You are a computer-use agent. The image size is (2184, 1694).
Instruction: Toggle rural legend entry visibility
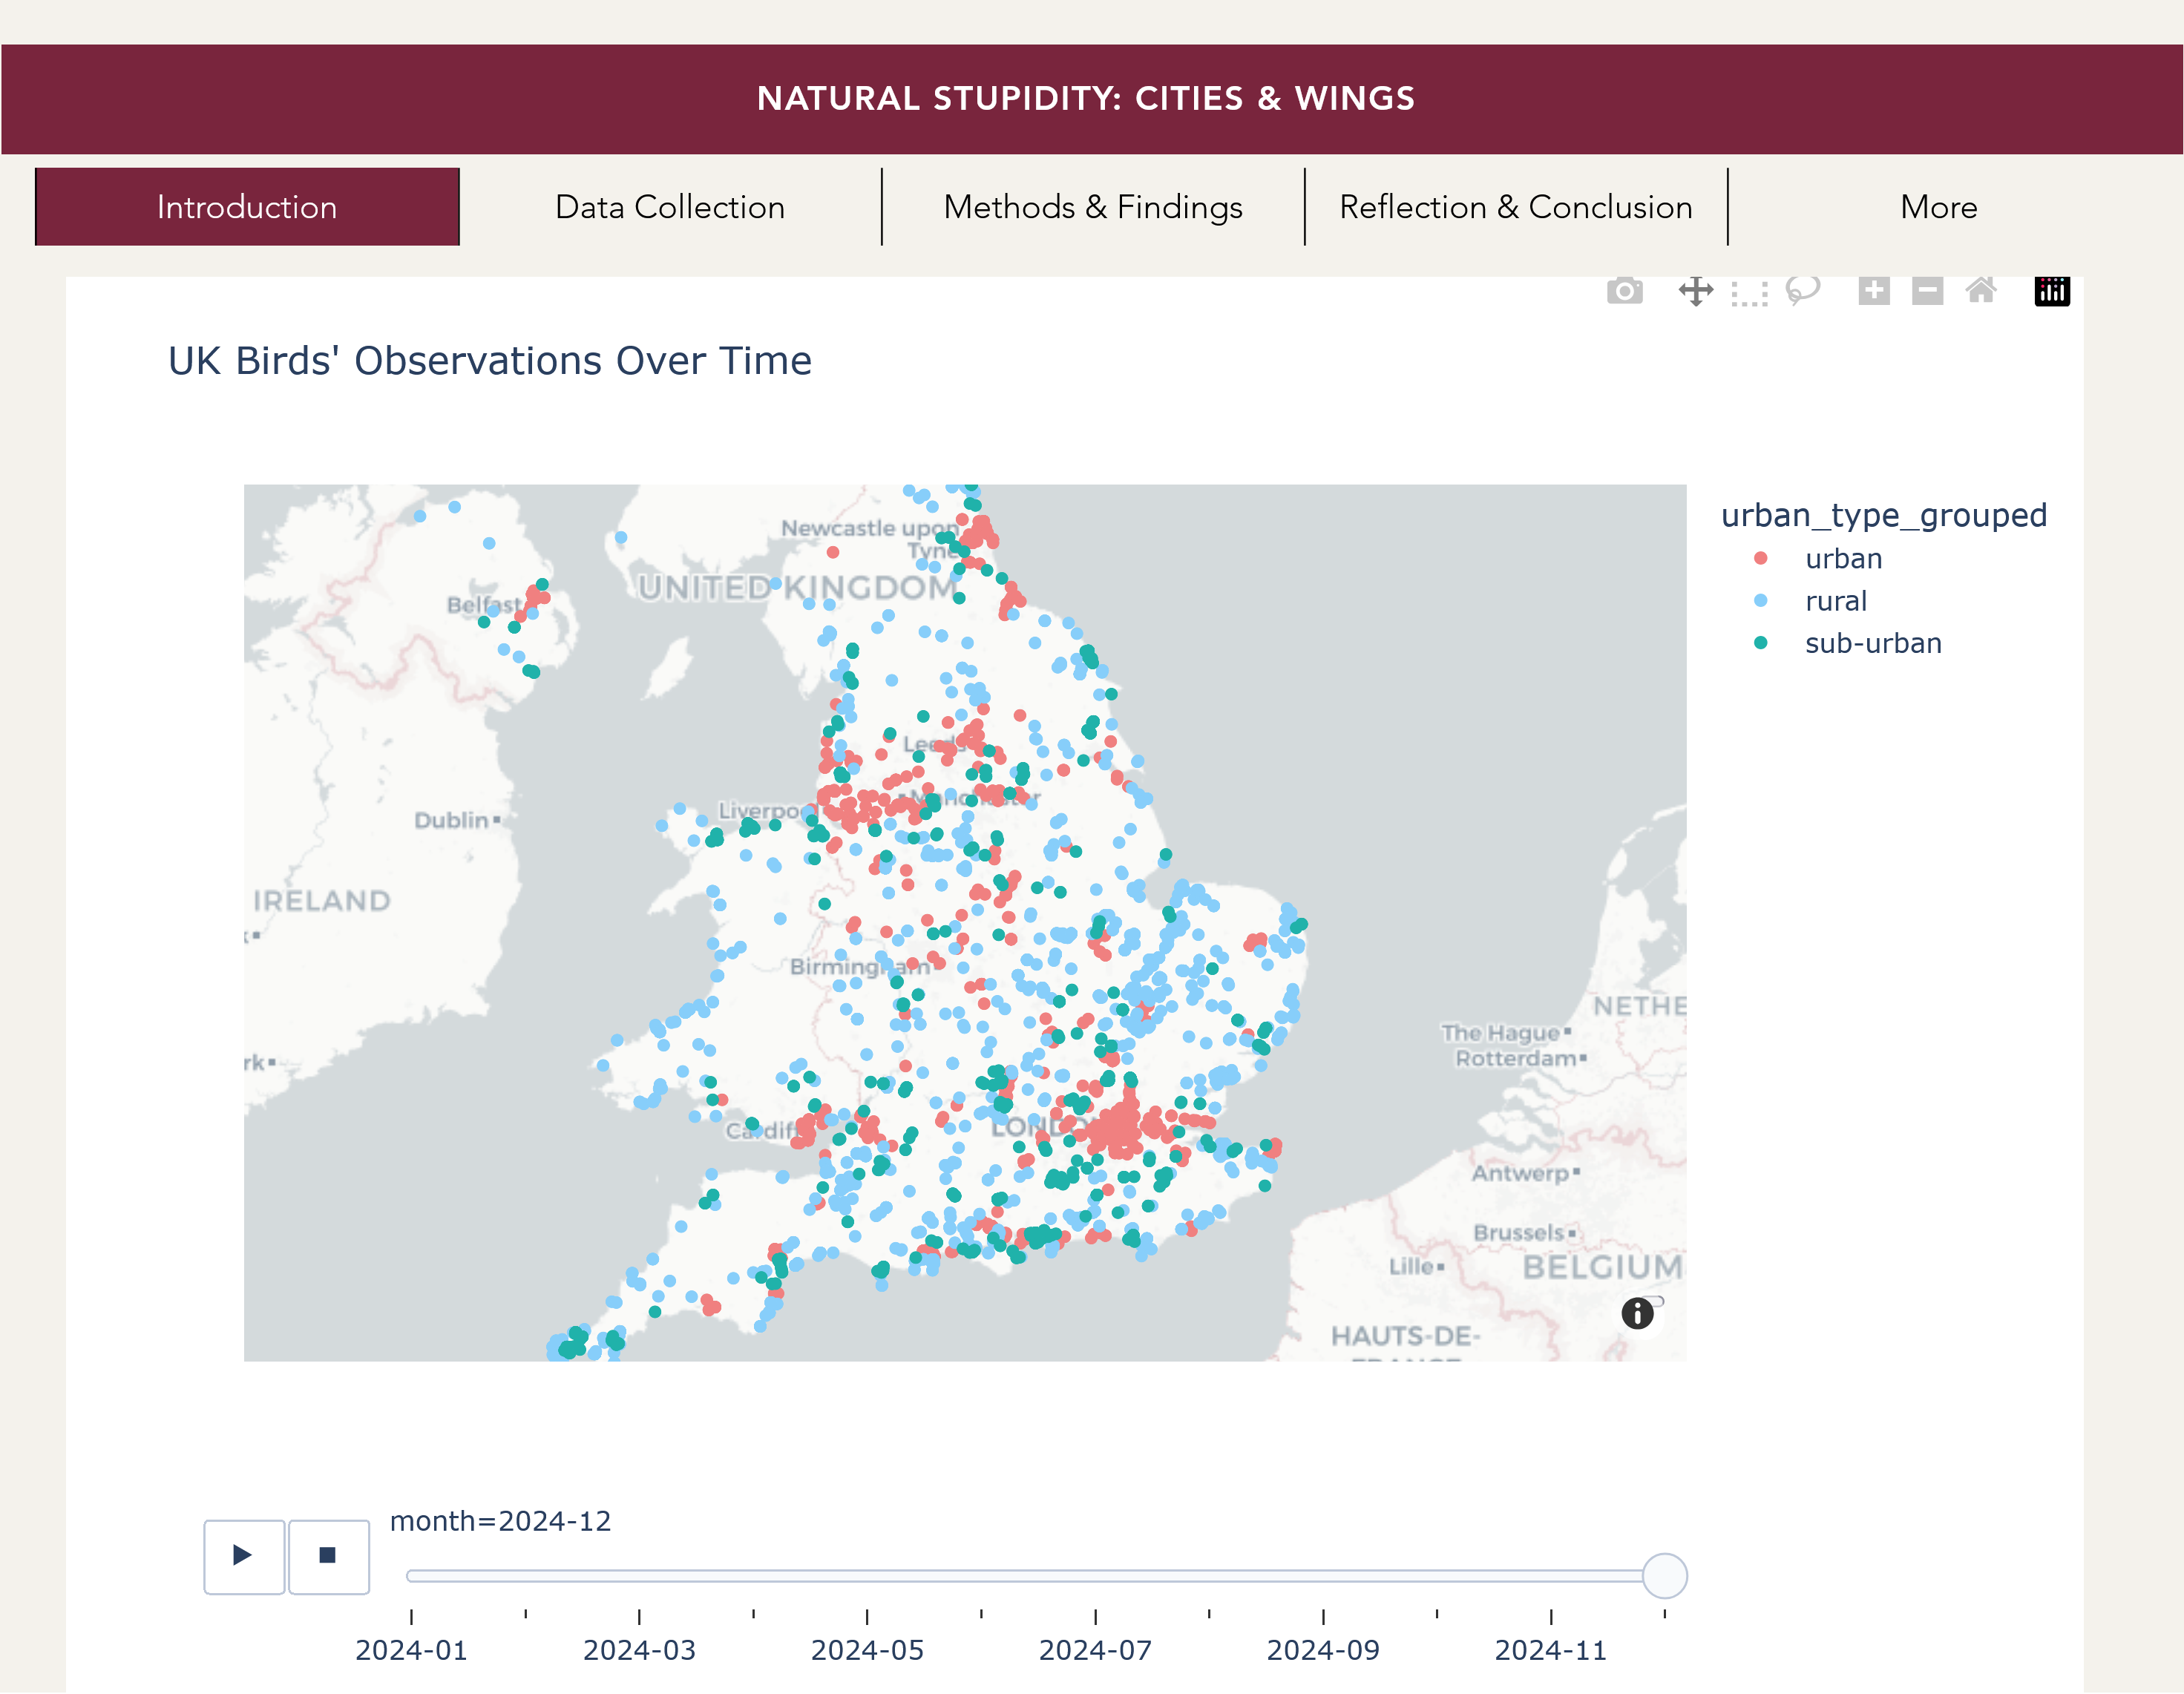(1835, 601)
